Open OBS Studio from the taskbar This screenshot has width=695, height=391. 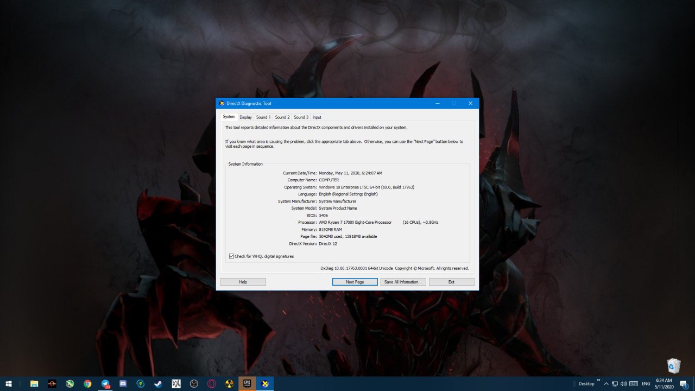pyautogui.click(x=194, y=383)
